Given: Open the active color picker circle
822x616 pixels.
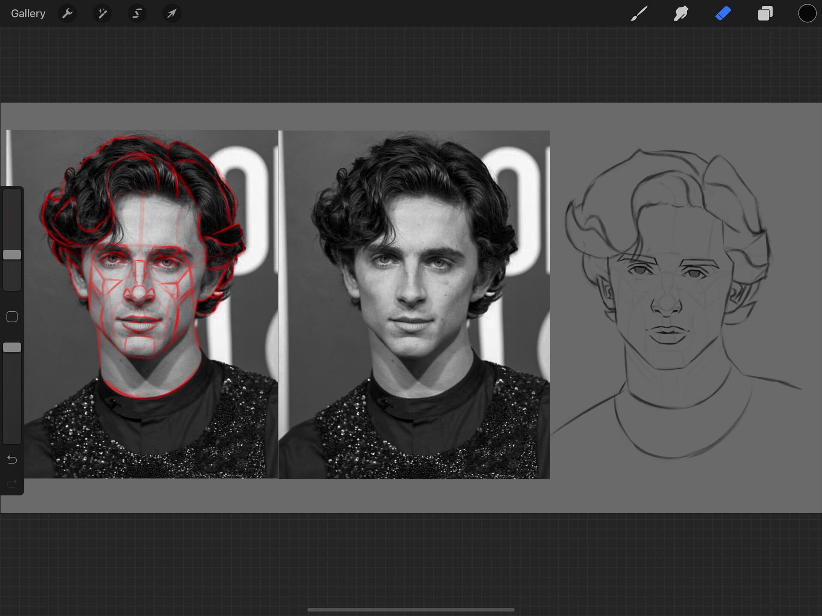Looking at the screenshot, I should click(807, 13).
